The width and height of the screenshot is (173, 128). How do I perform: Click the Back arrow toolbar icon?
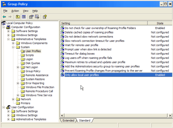click(x=4, y=17)
